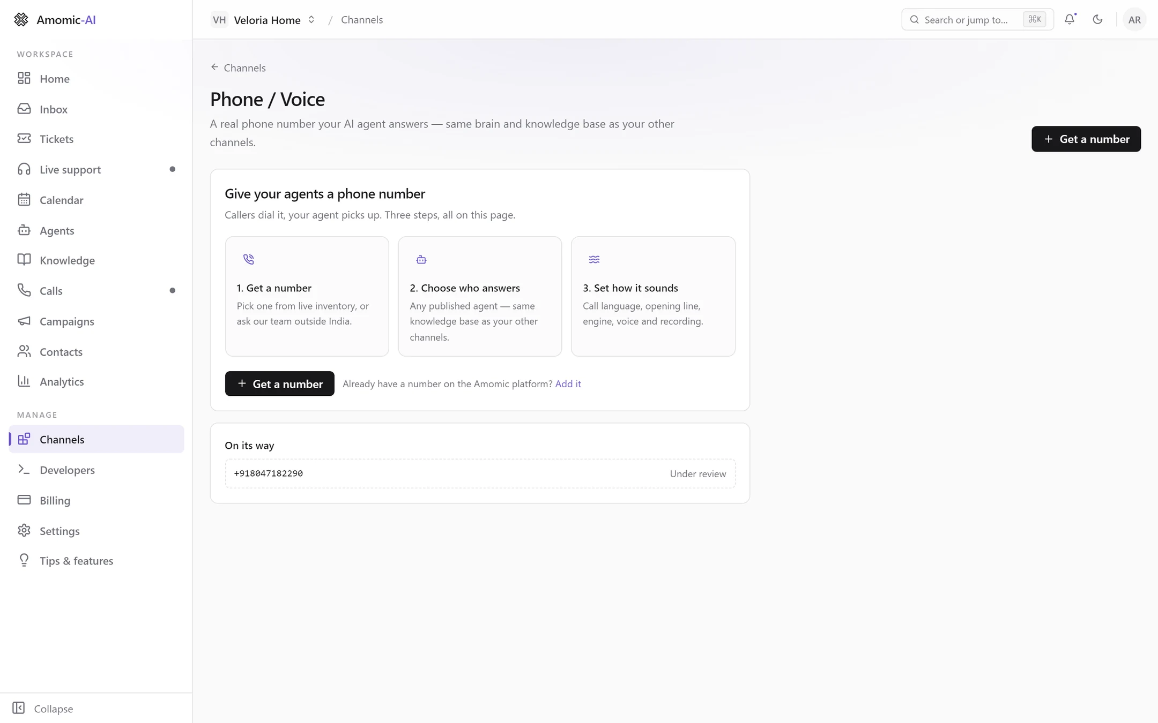The width and height of the screenshot is (1158, 723).
Task: Click the VH workspace avatar badge
Action: (219, 20)
